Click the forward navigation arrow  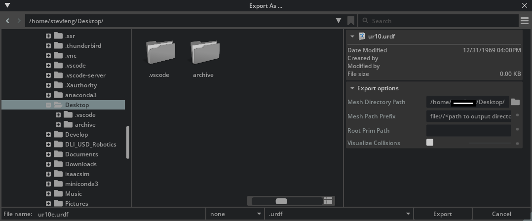tap(19, 21)
